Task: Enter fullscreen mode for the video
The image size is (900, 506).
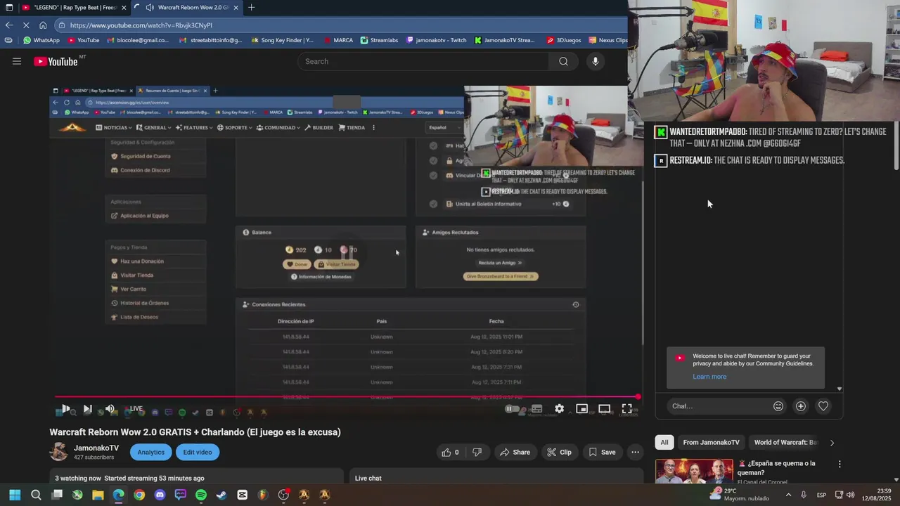Action: 626,408
